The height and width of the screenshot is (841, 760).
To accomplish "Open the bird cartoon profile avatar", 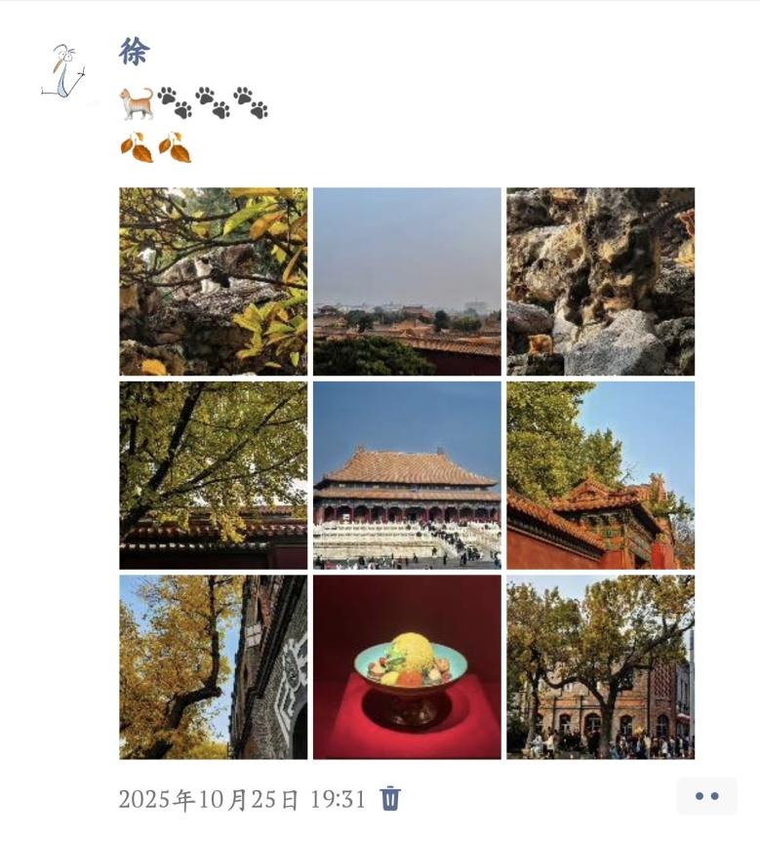I will coord(63,71).
